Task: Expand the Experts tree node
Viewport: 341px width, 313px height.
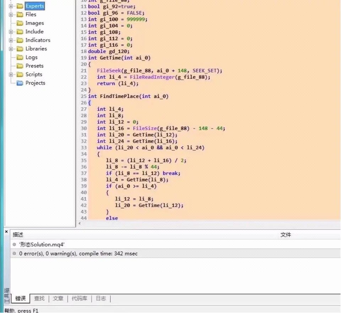Action: click(x=10, y=6)
